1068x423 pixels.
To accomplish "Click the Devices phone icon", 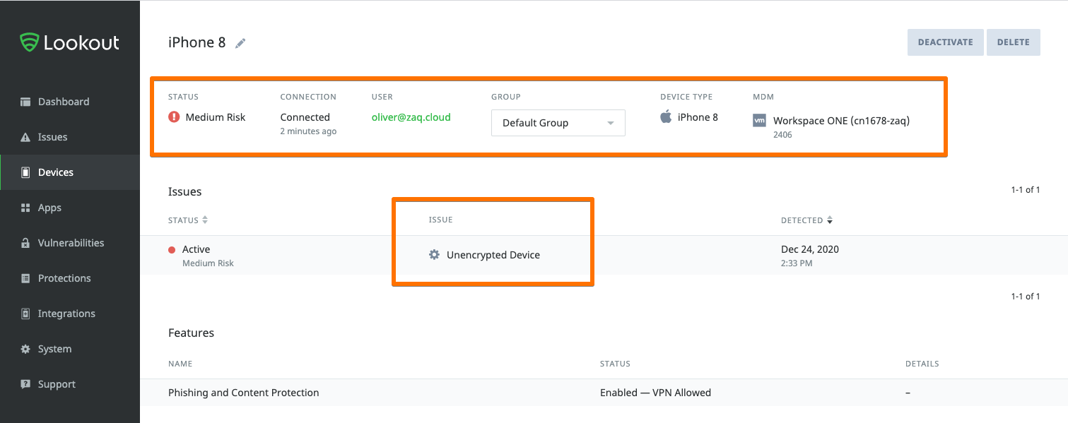I will [x=25, y=172].
